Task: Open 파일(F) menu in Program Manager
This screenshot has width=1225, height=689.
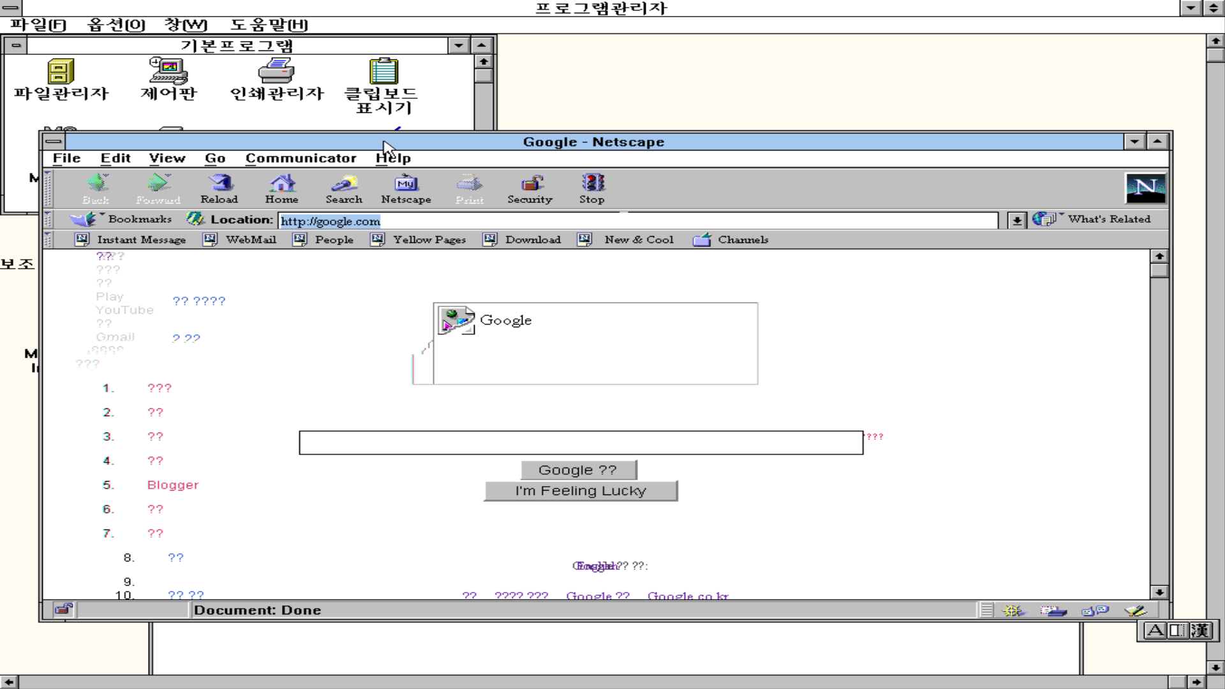Action: click(x=38, y=25)
